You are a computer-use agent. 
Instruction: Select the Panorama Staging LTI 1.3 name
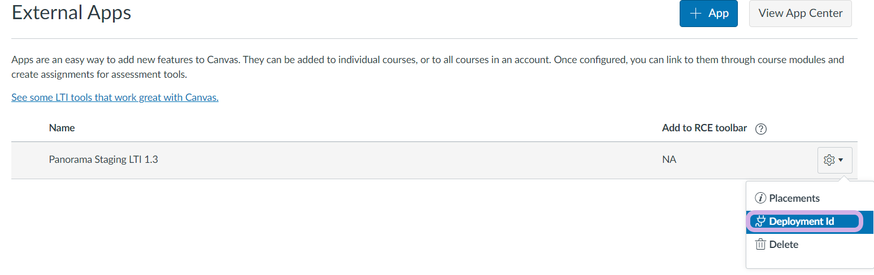(x=103, y=159)
